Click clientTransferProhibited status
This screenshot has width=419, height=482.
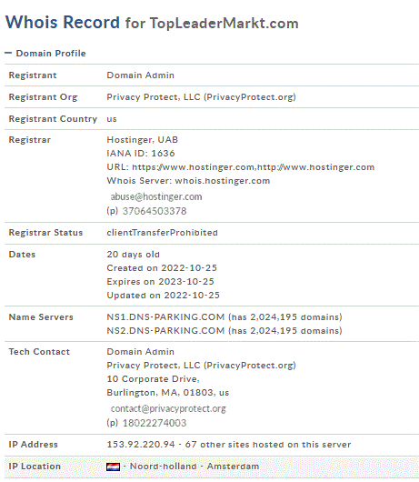[x=162, y=233]
